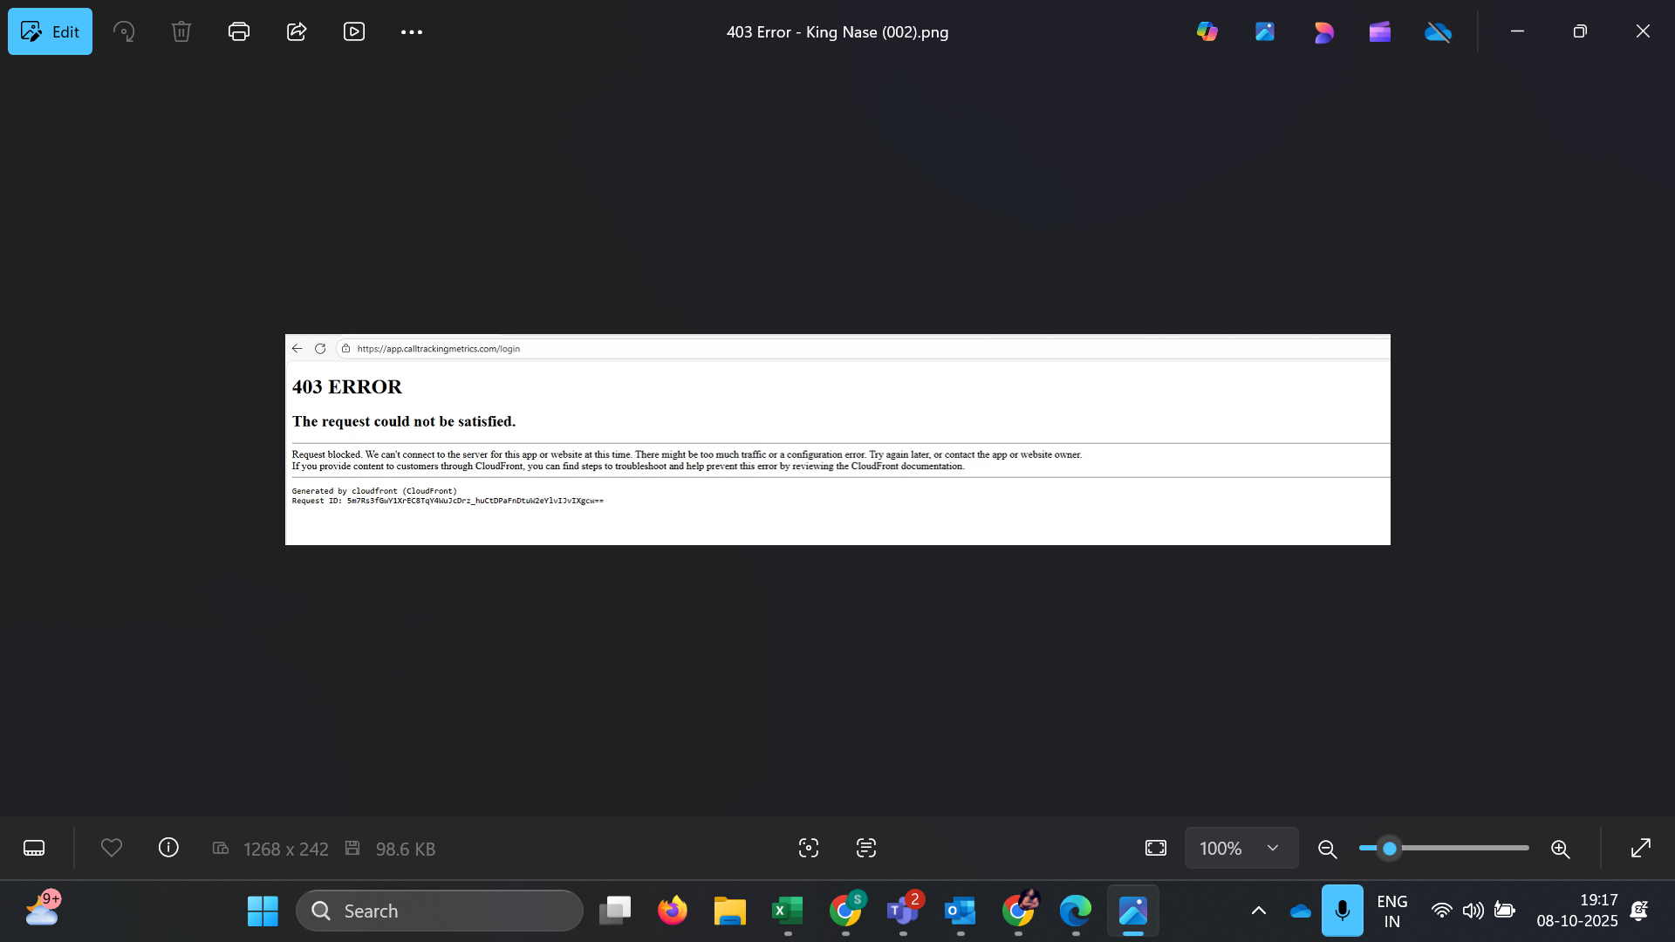Start slideshow using play icon
The image size is (1675, 942).
354,31
